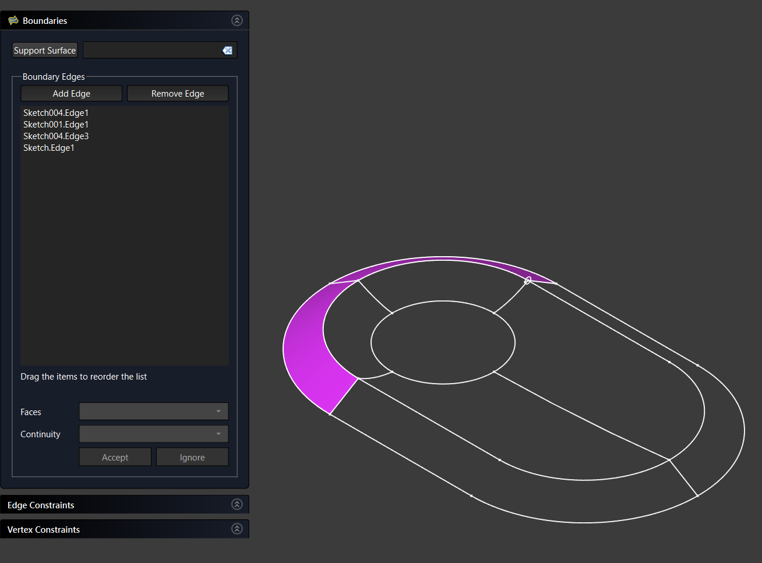Click the small circle vertex marker on arc

(x=528, y=281)
